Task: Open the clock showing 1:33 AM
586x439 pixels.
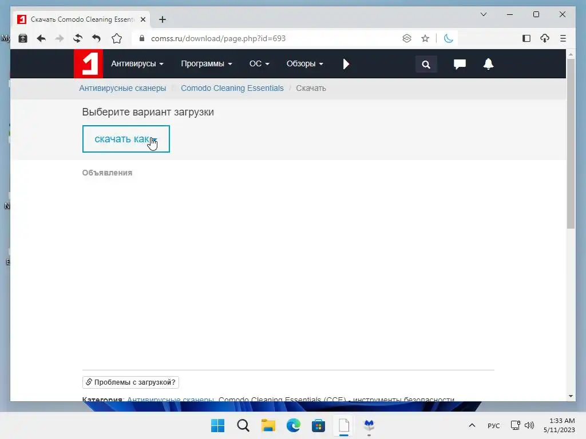Action: (x=559, y=425)
